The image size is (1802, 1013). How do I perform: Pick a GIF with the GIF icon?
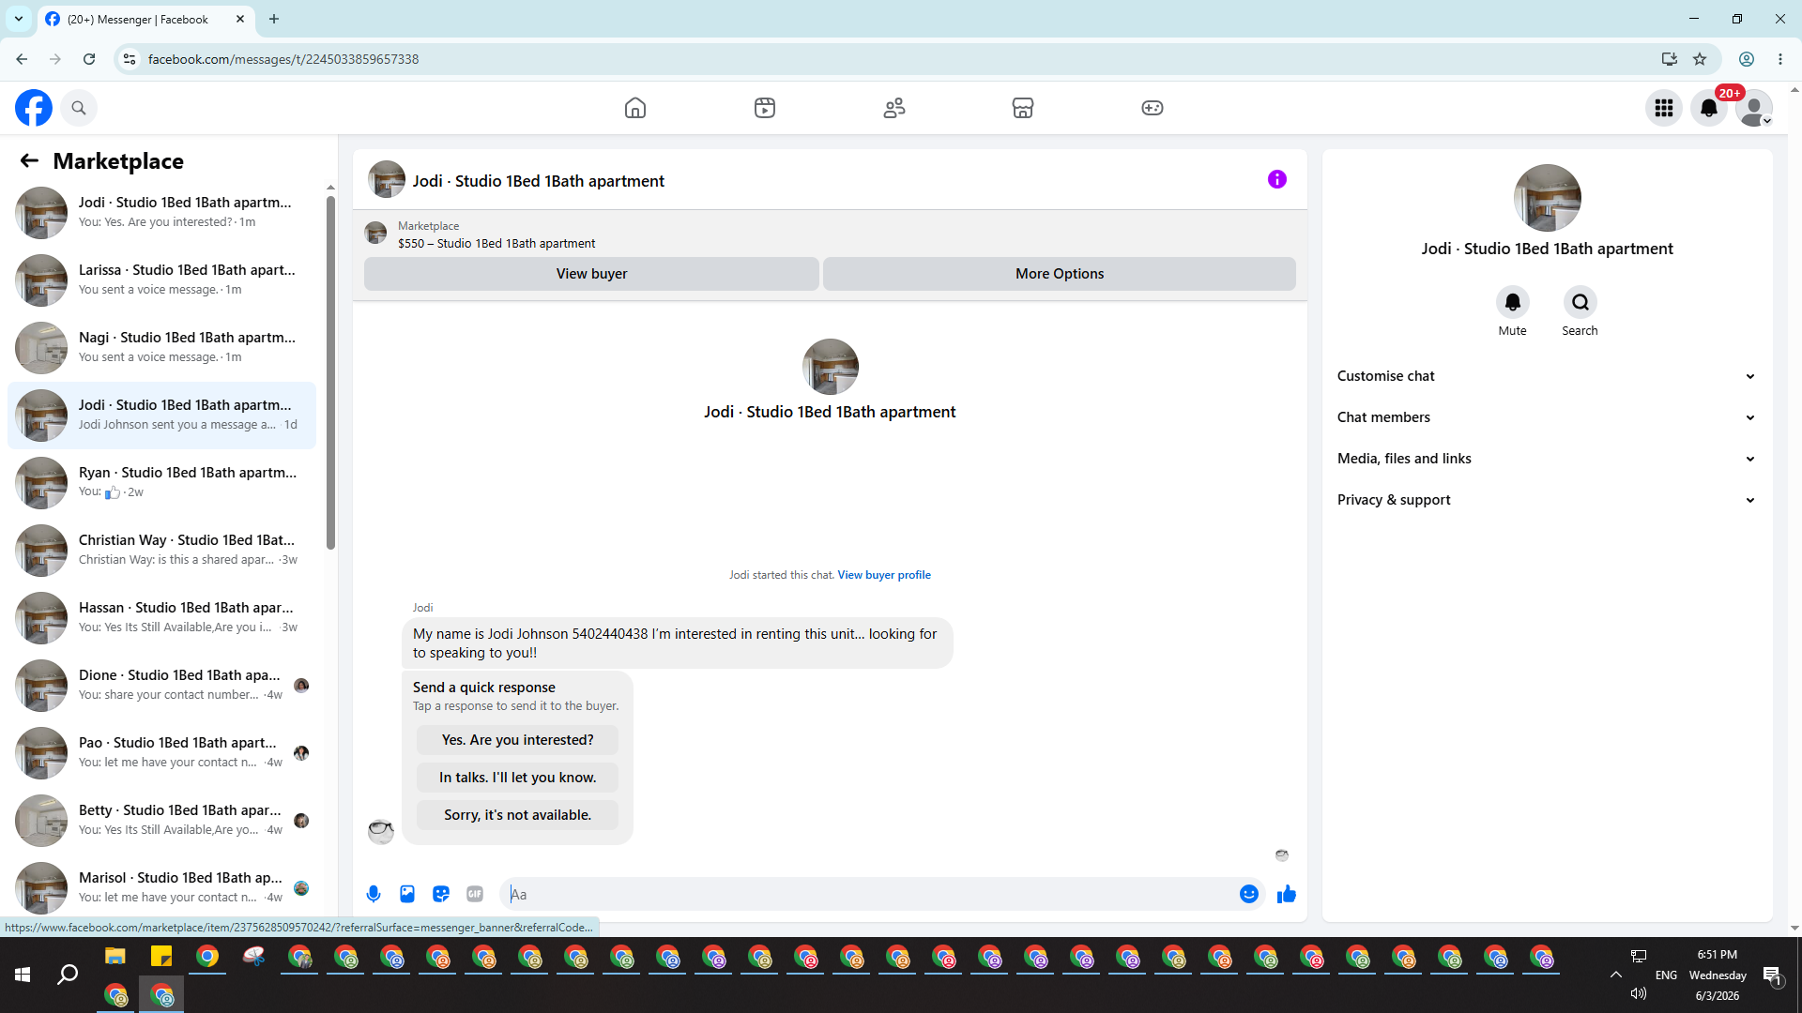point(475,894)
